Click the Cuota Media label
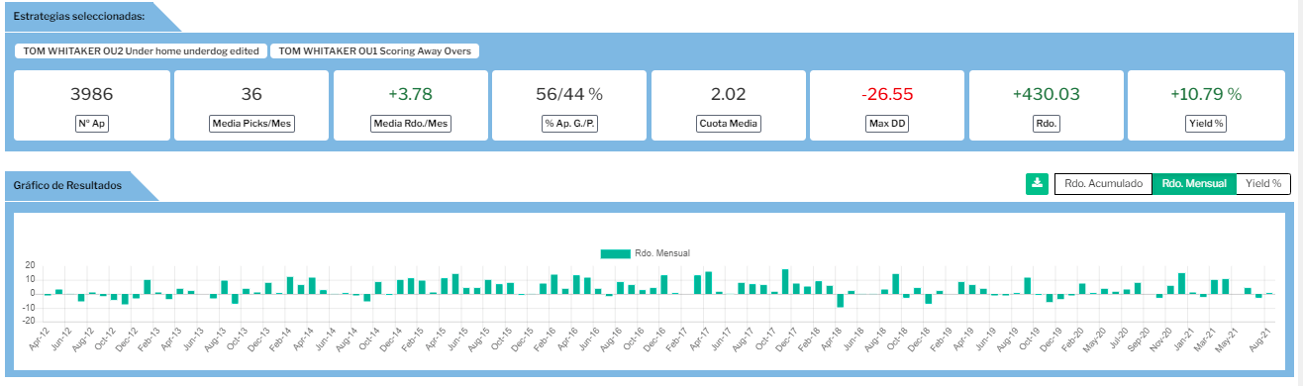The height and width of the screenshot is (386, 1303). coord(728,125)
